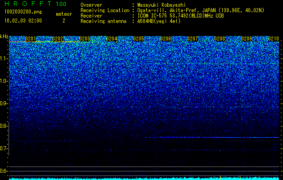Click the 0202 time marker
283x180 pixels.
coord(58,39)
